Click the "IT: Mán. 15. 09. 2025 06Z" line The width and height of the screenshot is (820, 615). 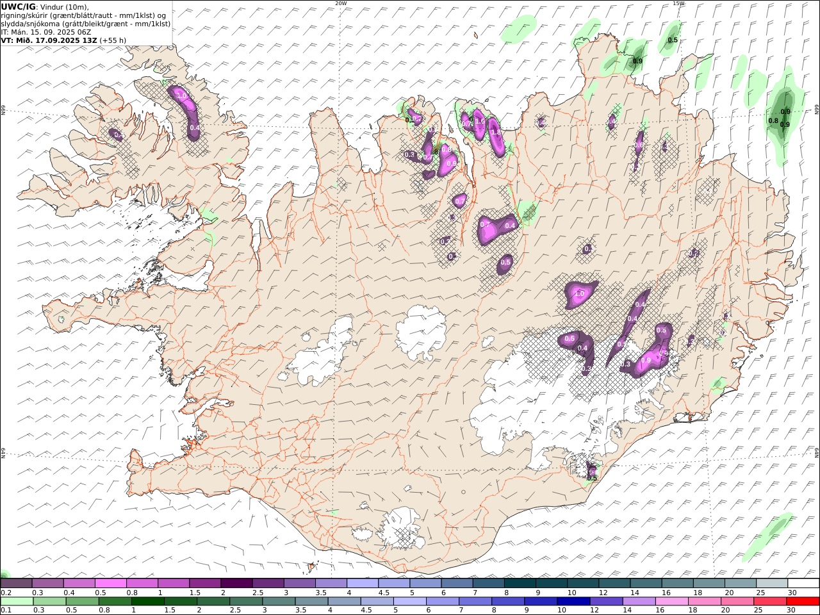tap(45, 31)
